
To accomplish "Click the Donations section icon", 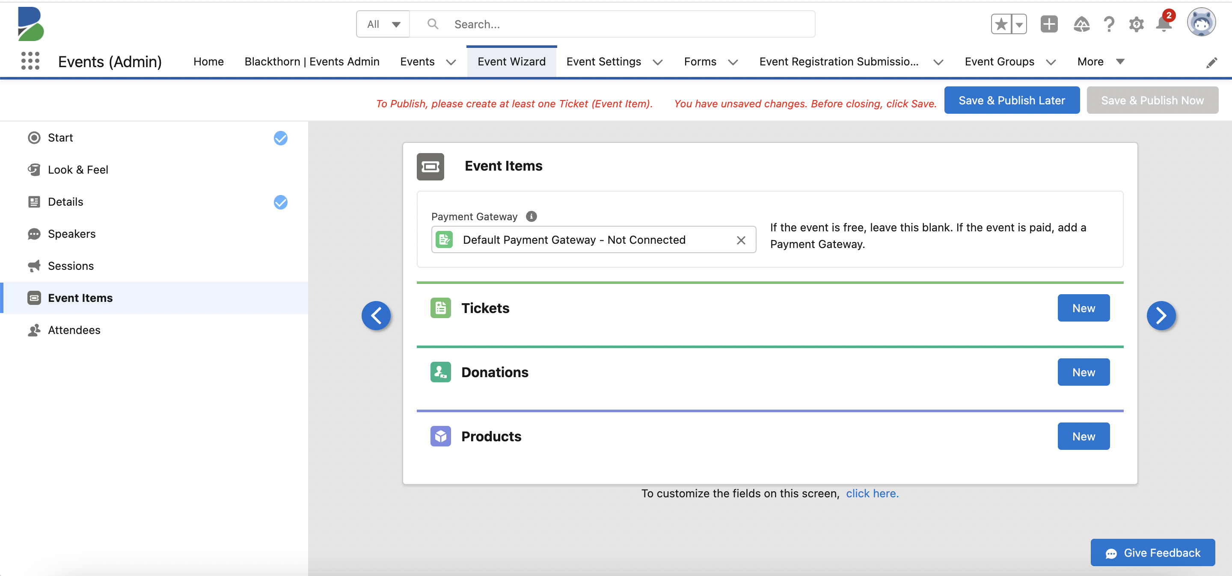I will [440, 372].
